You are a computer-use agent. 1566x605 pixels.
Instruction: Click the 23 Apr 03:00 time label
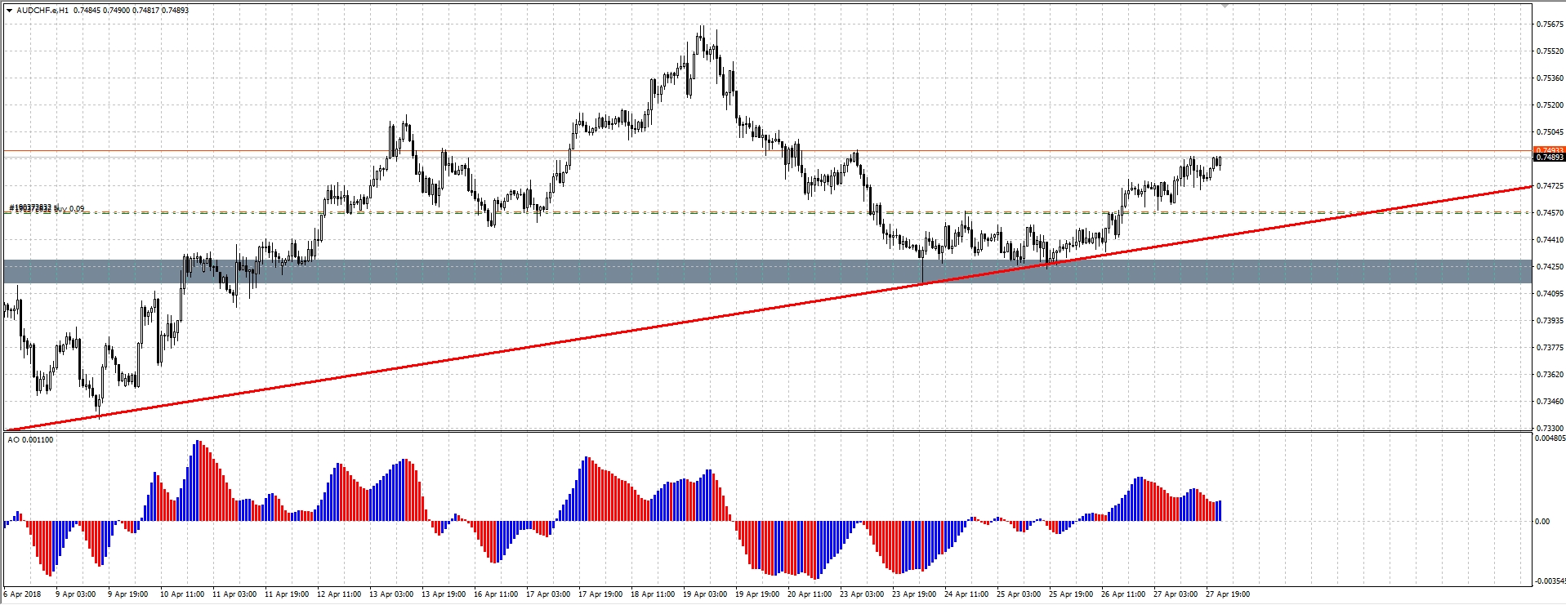click(861, 594)
